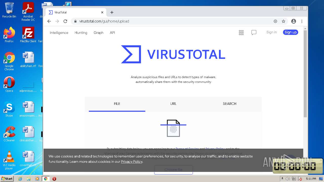This screenshot has width=324, height=182.
Task: Open VirusTotal apps grid menu
Action: [x=241, y=32]
